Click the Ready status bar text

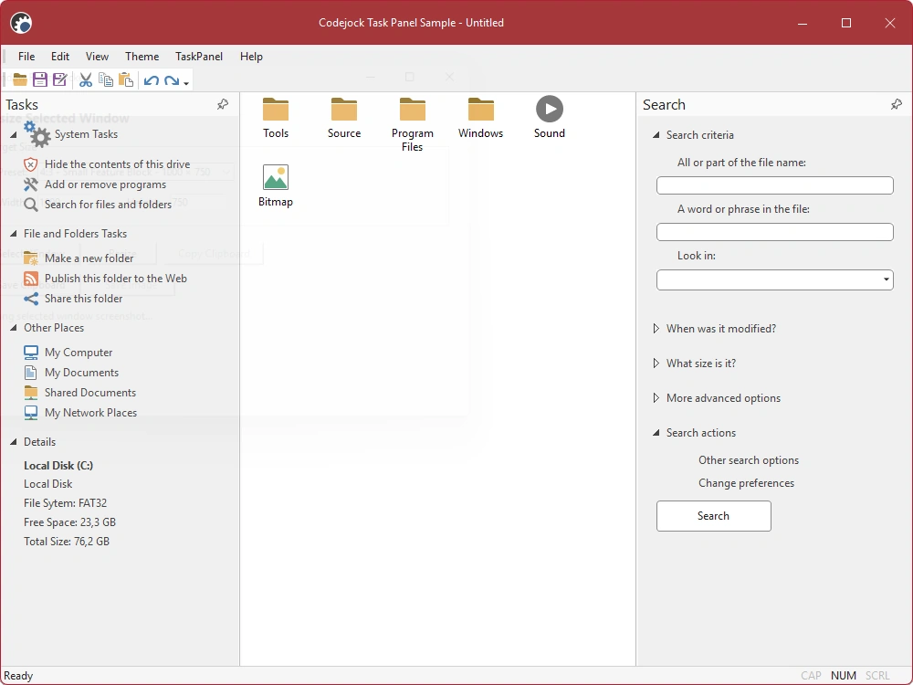(18, 676)
